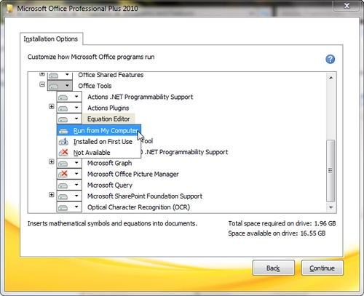Open install dropdown for Office Tools
This screenshot has height=296, width=364.
(67, 86)
